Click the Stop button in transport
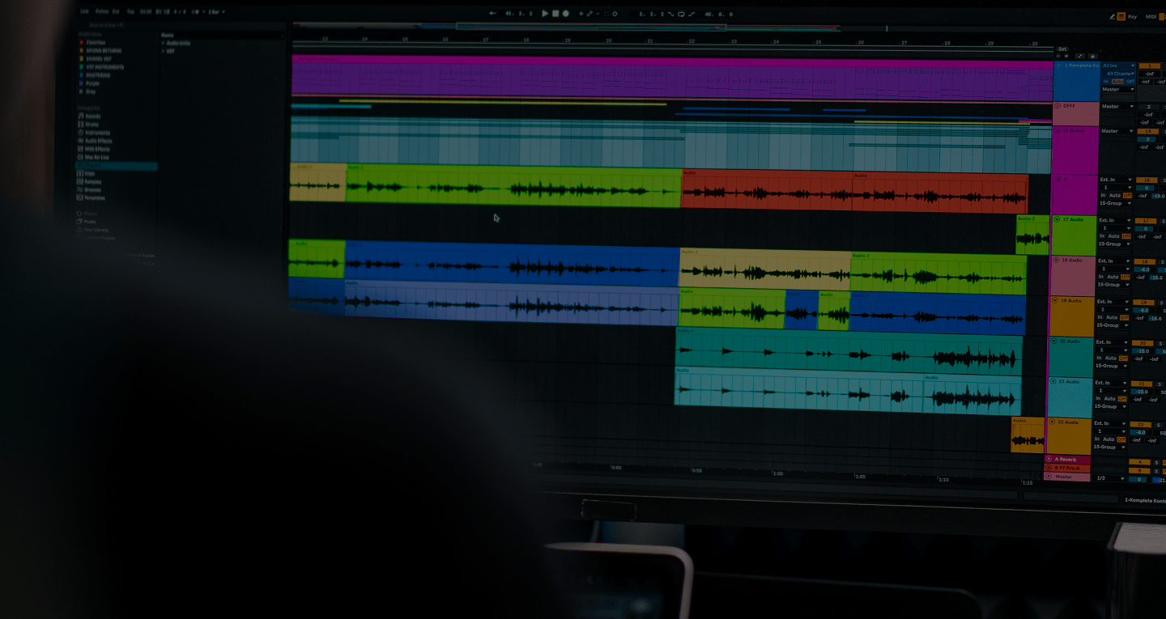The width and height of the screenshot is (1166, 619). point(555,14)
